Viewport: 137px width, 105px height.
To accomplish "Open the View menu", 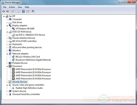I will pyautogui.click(x=20, y=7).
